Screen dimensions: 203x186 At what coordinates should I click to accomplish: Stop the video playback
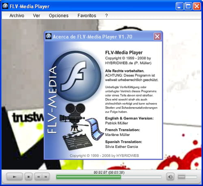pyautogui.click(x=28, y=177)
